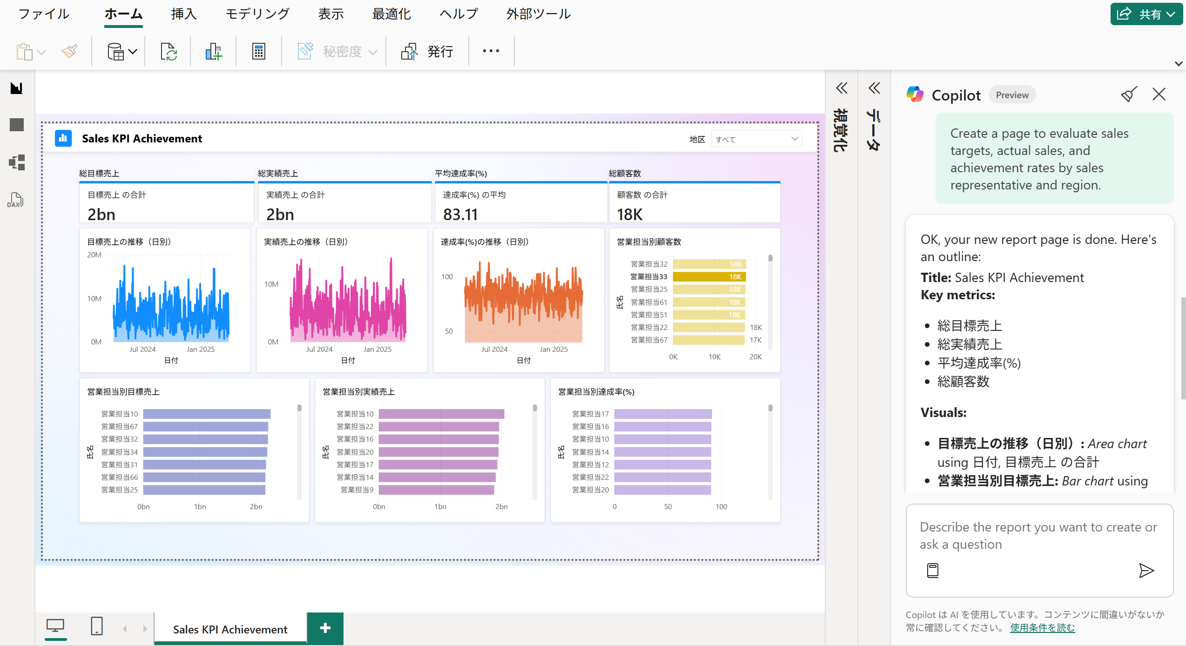Viewport: 1186px width, 646px height.
Task: Open the Report view icon in left sidebar
Action: click(x=17, y=88)
